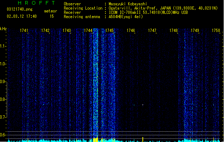
Task: Click observer name Masayuki Kobayashi
Action: [x=128, y=4]
